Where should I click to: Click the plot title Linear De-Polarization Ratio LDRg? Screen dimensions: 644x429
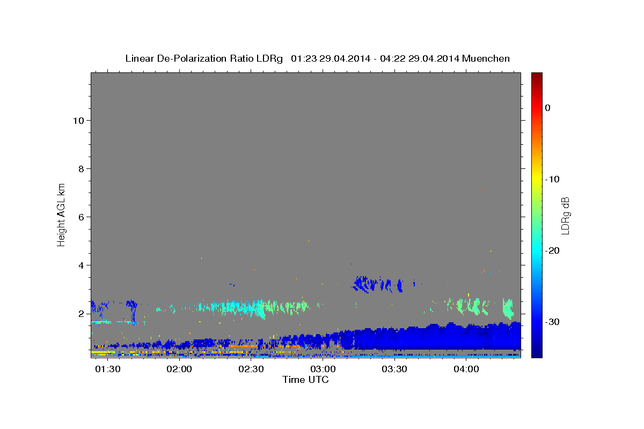[204, 58]
